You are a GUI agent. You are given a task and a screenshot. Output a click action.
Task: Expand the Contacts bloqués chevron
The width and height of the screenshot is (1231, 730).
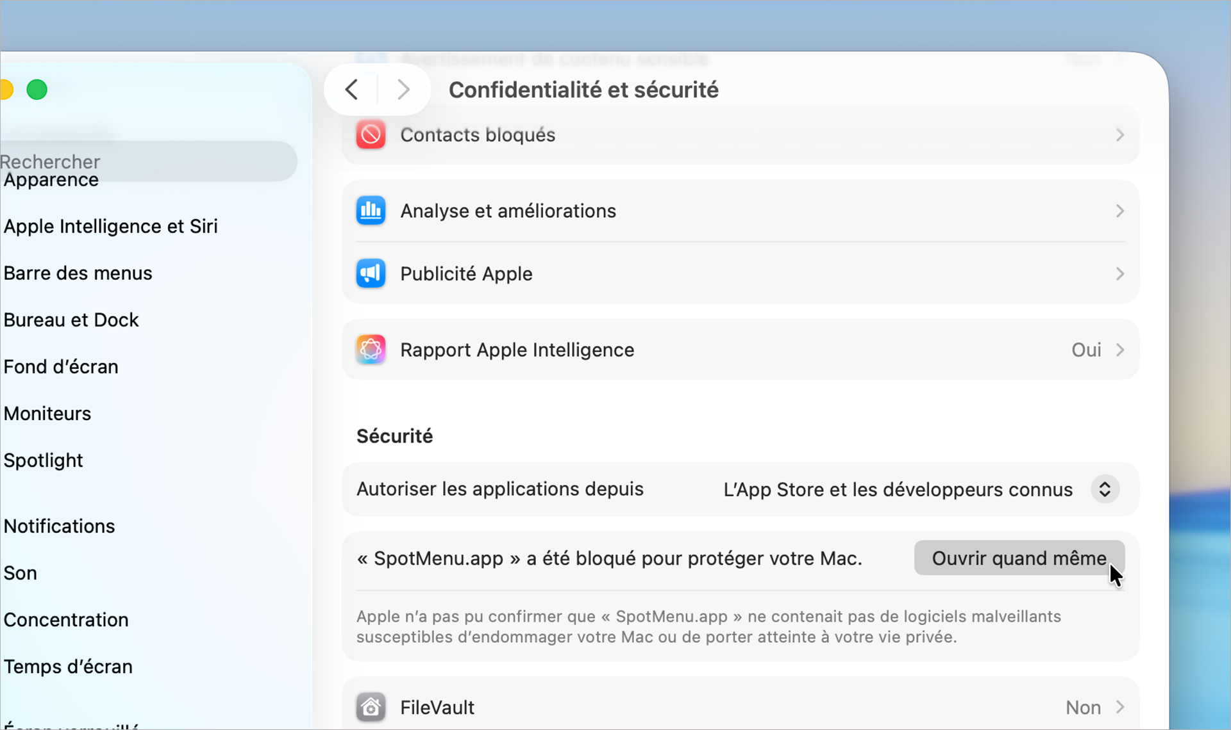[x=1119, y=135]
